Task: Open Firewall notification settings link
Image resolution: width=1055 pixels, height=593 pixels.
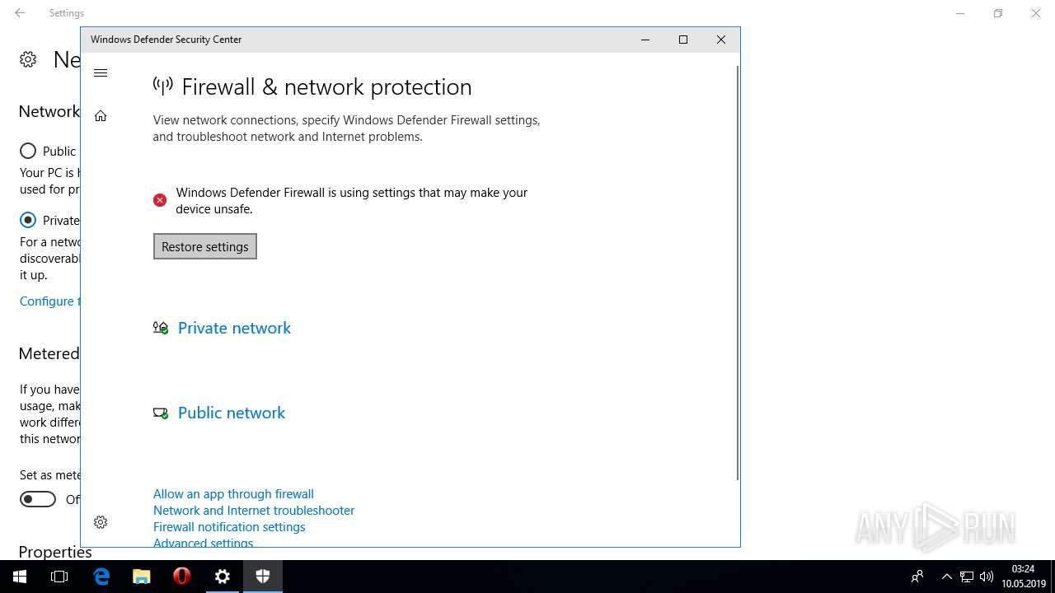Action: (x=229, y=527)
